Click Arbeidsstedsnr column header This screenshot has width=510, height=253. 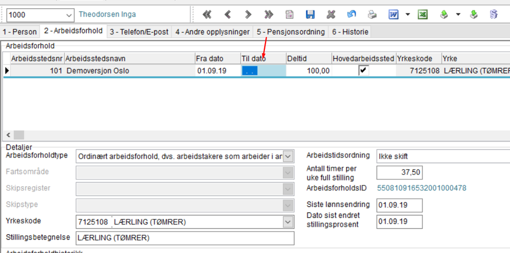(x=37, y=59)
